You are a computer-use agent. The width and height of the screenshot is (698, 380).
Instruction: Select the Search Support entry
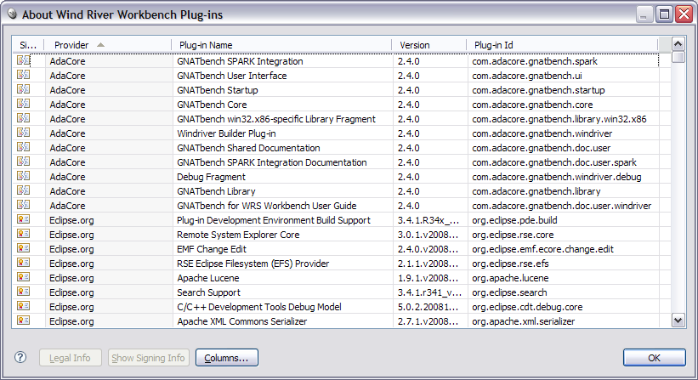coord(208,292)
